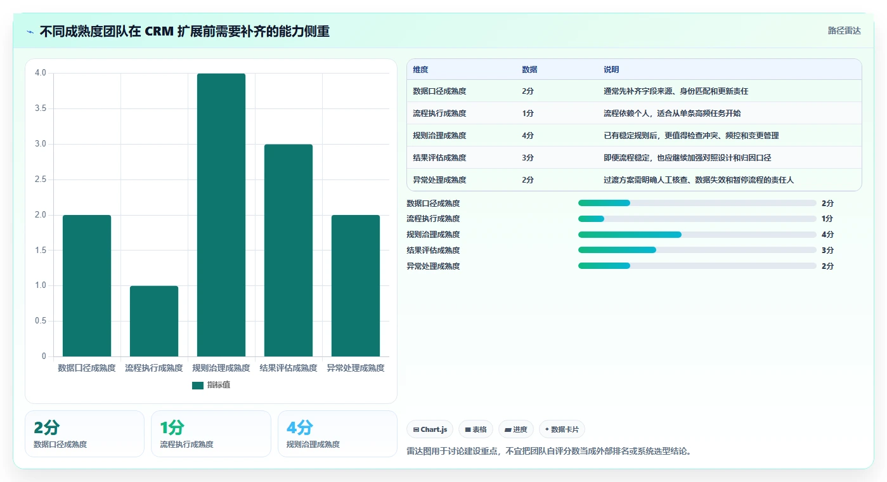
Task: Click description '通常先补齐字段来源、身份匹配和更新责任'
Action: coord(676,91)
